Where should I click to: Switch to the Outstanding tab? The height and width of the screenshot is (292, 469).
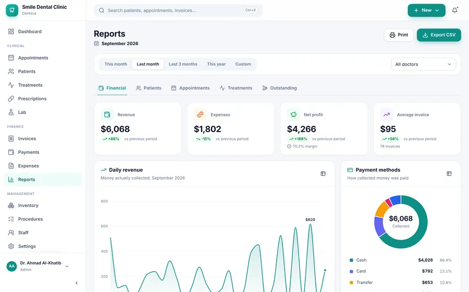280,88
